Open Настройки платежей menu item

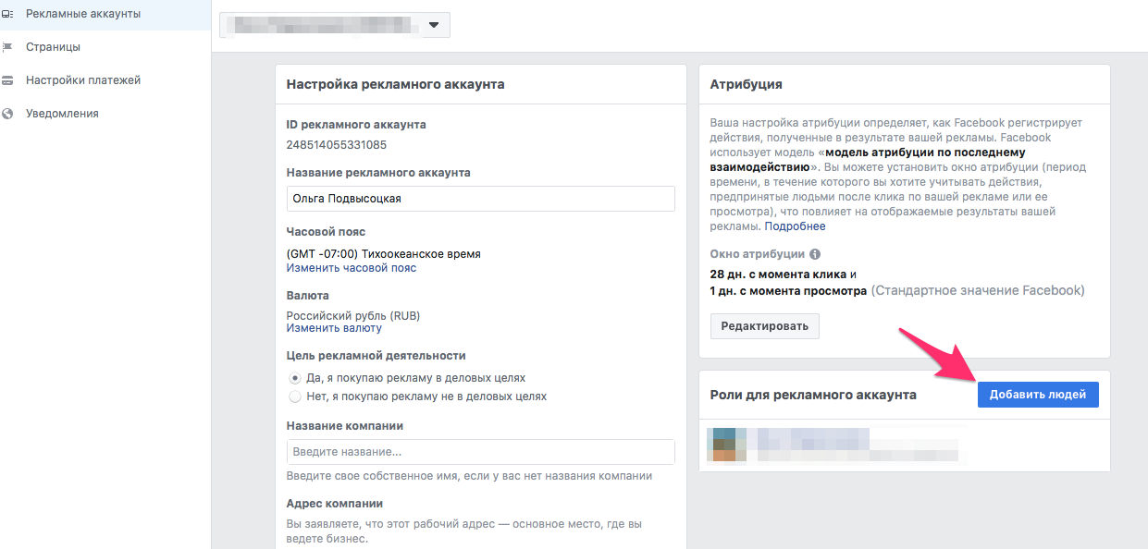[x=83, y=80]
